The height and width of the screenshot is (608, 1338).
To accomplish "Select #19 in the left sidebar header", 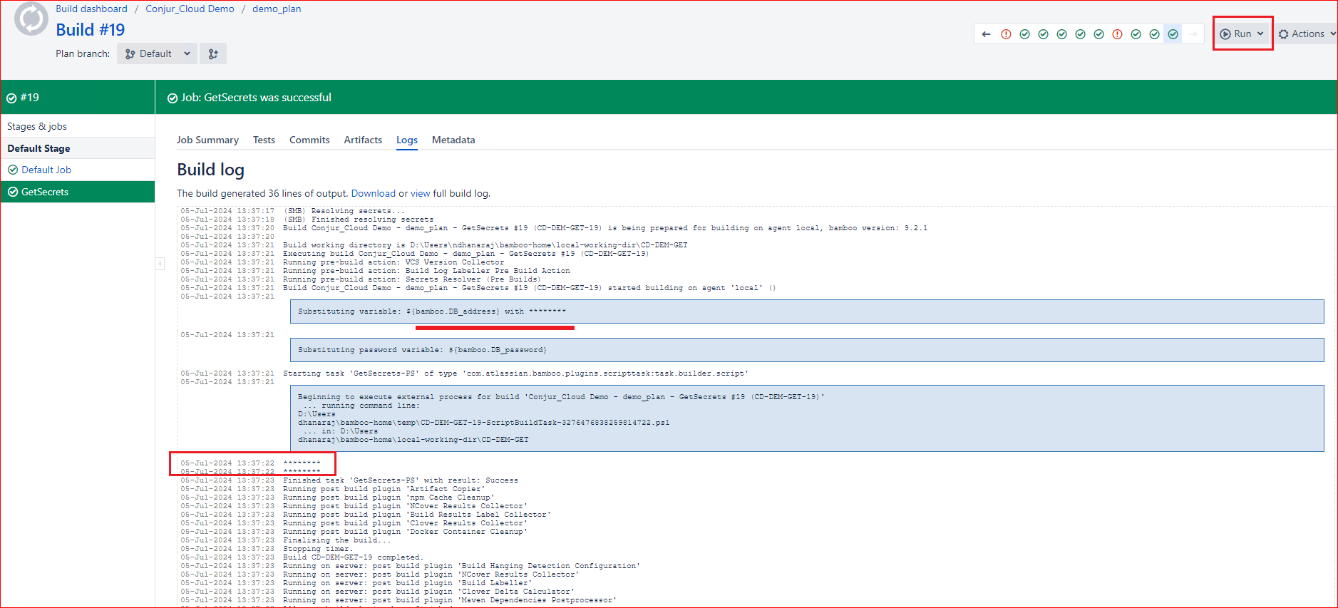I will click(30, 98).
